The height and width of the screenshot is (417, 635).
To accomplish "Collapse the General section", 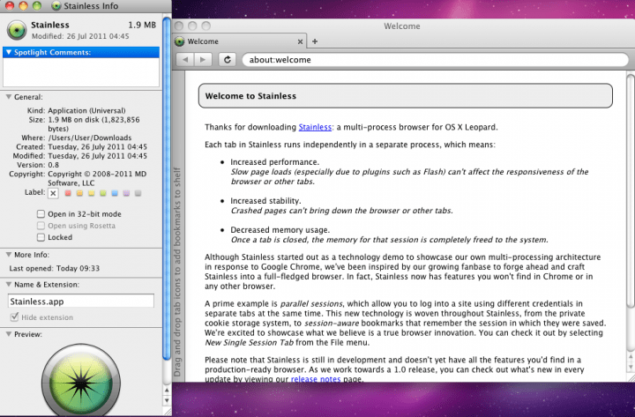I will (9, 97).
